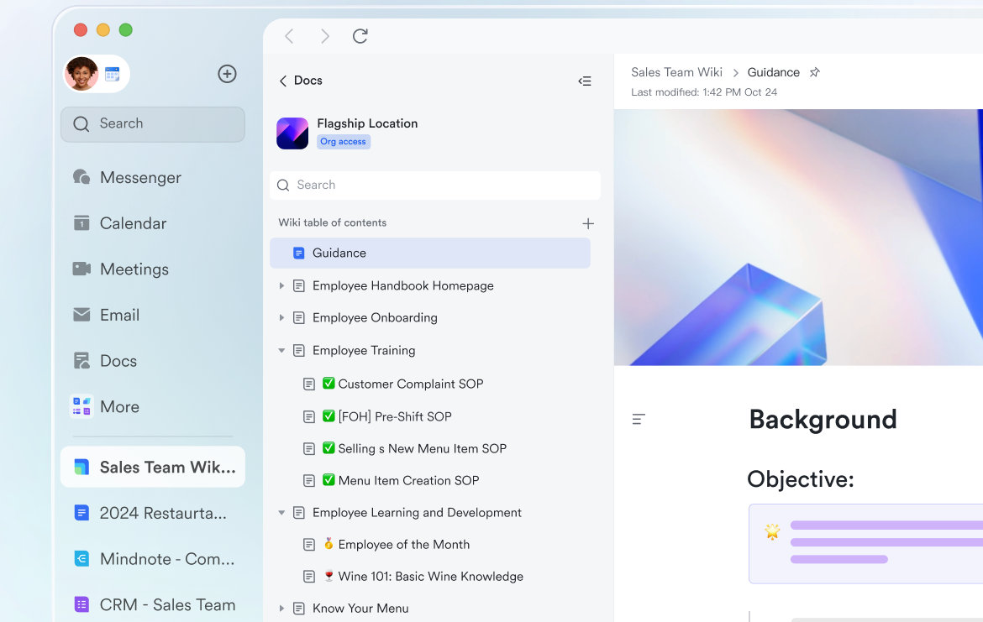The height and width of the screenshot is (622, 983).
Task: Click the plus circle create button
Action: click(x=227, y=74)
